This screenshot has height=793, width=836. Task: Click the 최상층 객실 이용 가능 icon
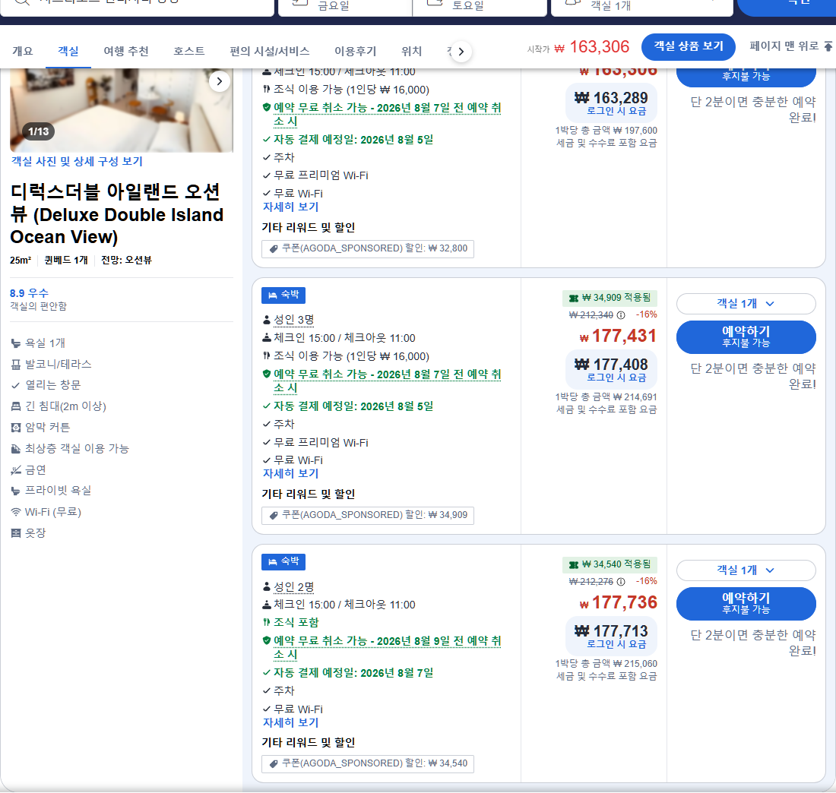point(16,449)
